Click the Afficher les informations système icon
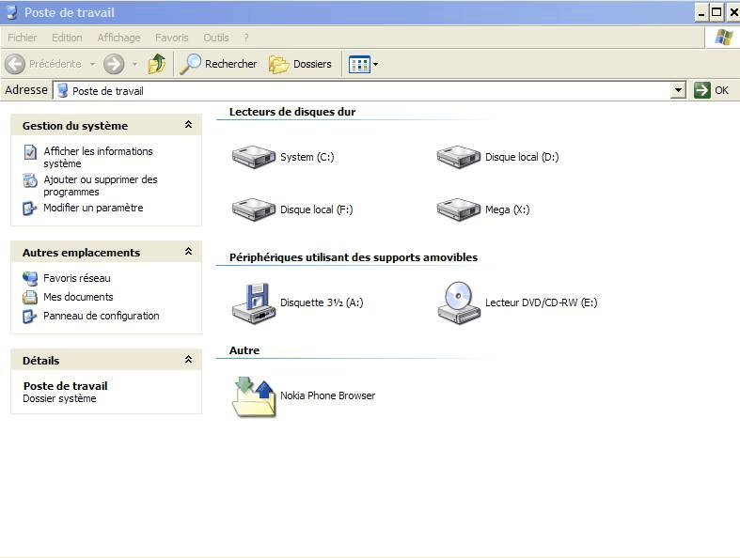The height and width of the screenshot is (558, 740). click(x=30, y=152)
